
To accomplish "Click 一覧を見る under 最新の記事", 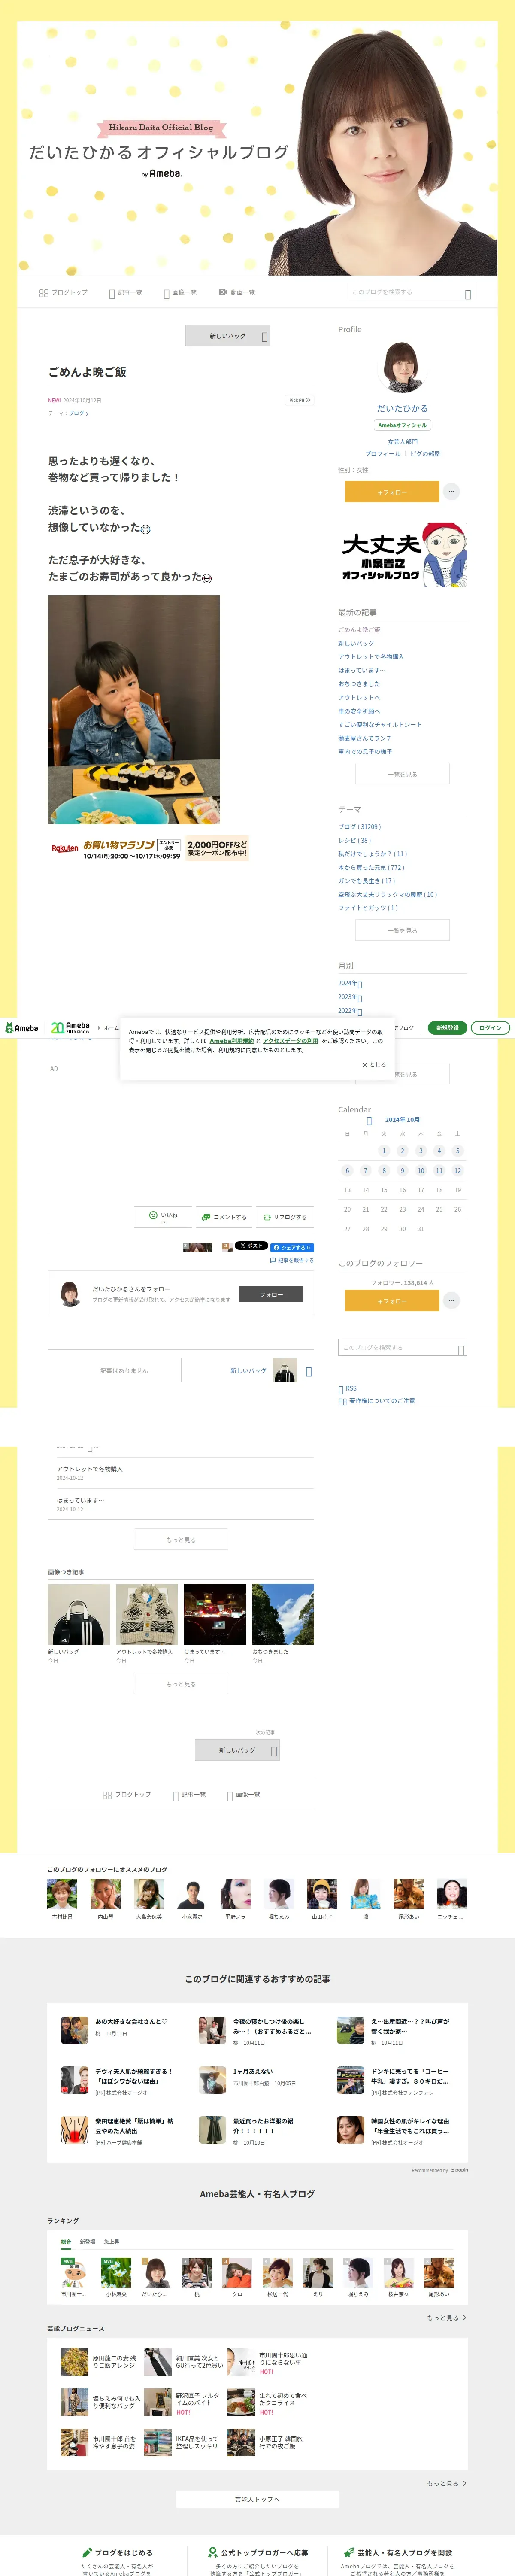I will [x=402, y=774].
